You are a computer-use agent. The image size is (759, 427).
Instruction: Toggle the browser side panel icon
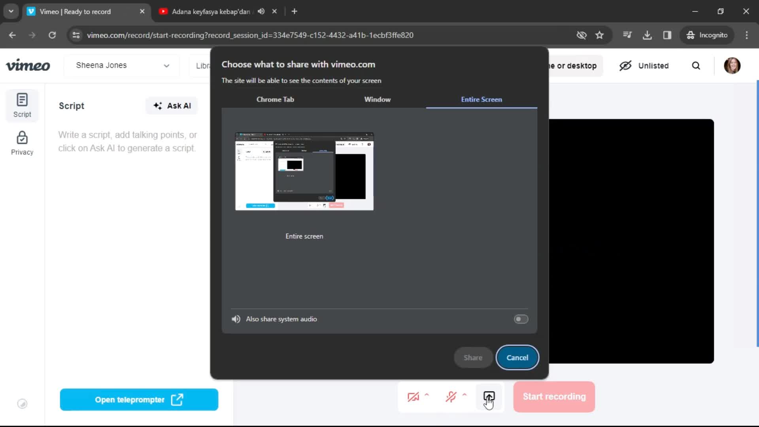(667, 35)
